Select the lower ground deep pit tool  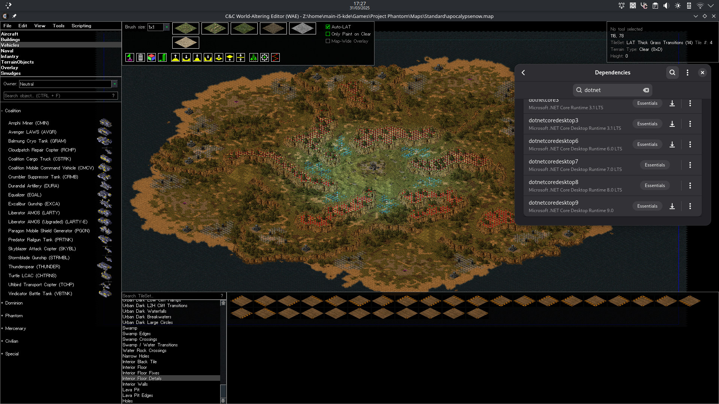coord(208,58)
